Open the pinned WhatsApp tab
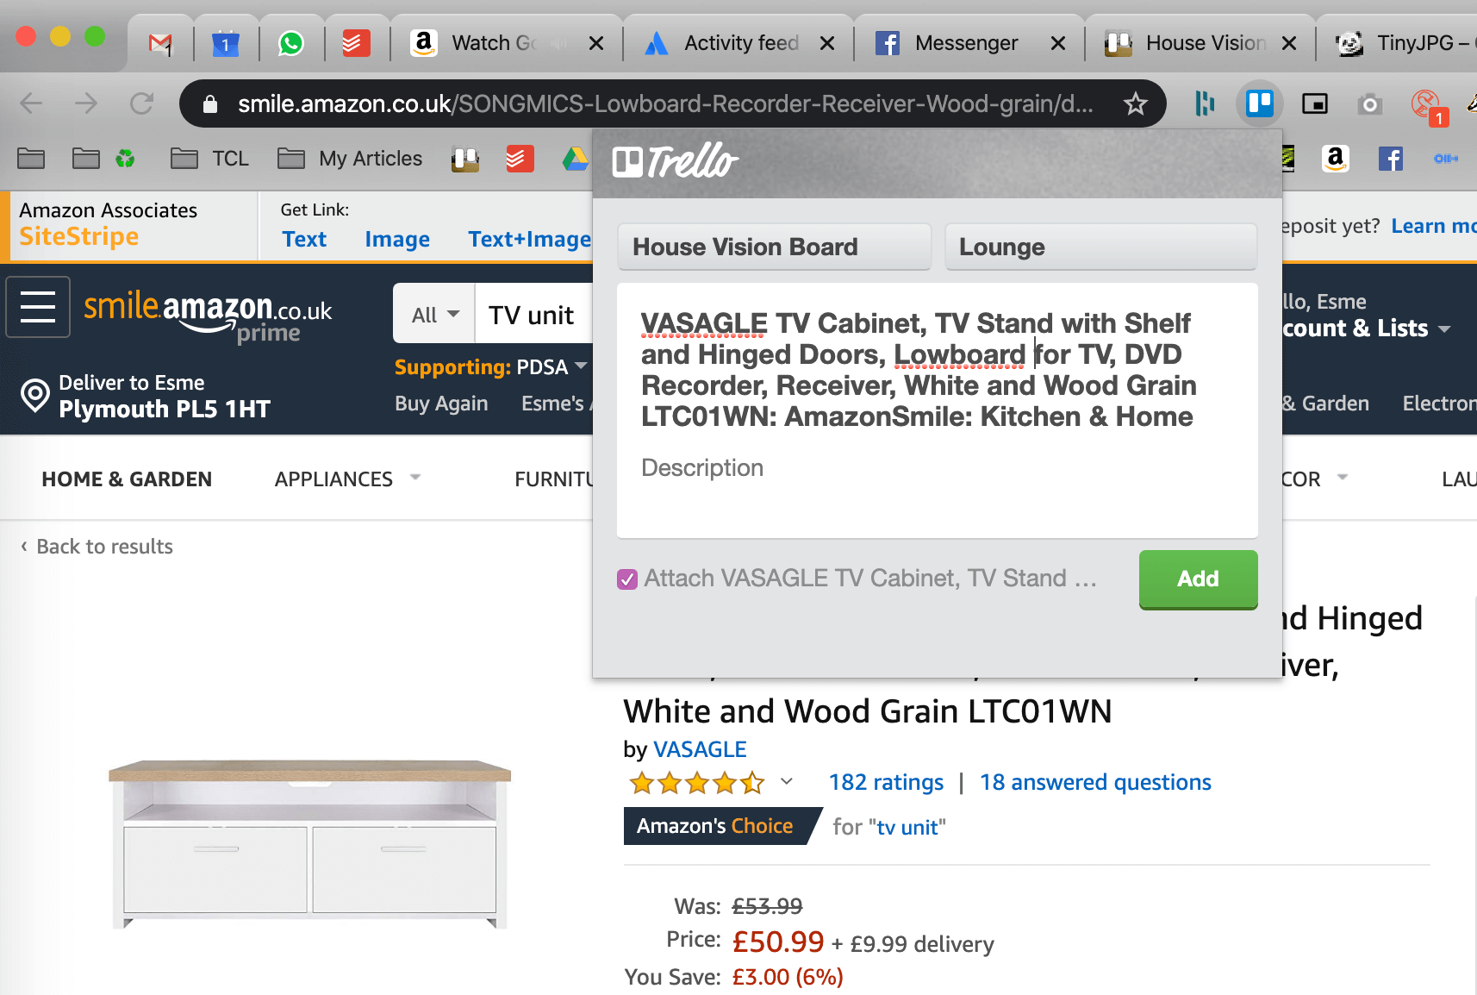This screenshot has height=995, width=1477. pos(291,43)
